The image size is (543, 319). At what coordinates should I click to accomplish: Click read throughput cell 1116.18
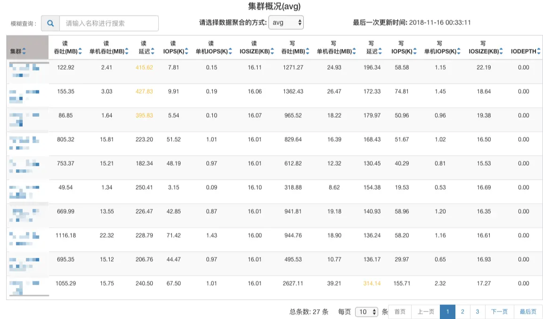tap(66, 235)
